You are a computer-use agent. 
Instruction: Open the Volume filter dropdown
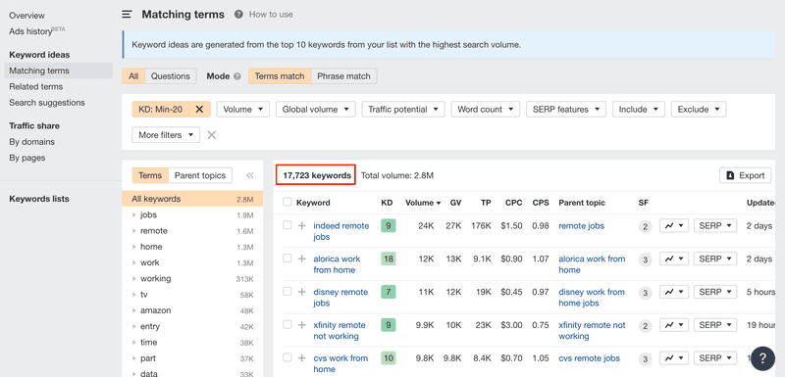[243, 110]
